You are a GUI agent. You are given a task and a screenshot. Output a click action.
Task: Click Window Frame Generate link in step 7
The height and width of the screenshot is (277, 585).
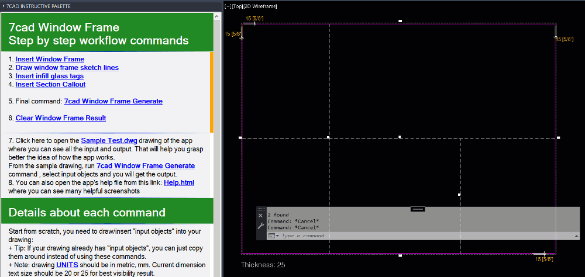[146, 165]
